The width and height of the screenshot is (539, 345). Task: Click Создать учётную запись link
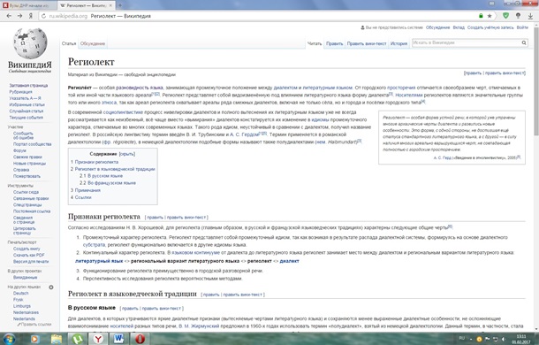click(x=490, y=27)
